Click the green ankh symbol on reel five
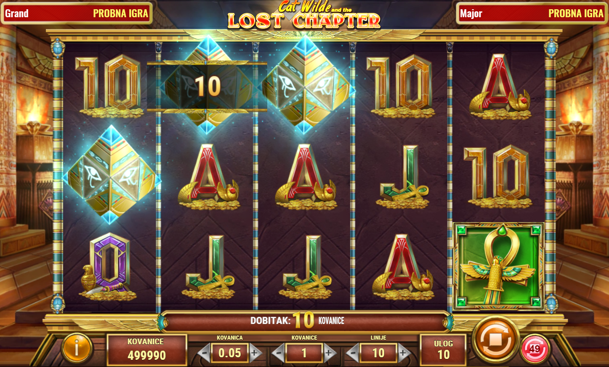 [x=498, y=266]
